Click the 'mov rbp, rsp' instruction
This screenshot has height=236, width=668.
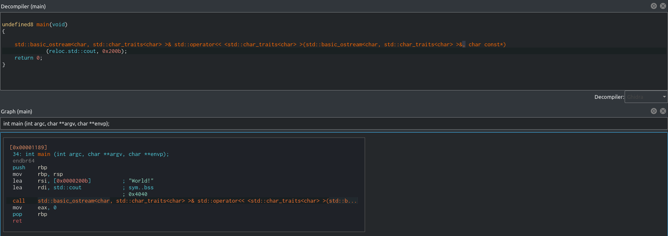(x=38, y=174)
